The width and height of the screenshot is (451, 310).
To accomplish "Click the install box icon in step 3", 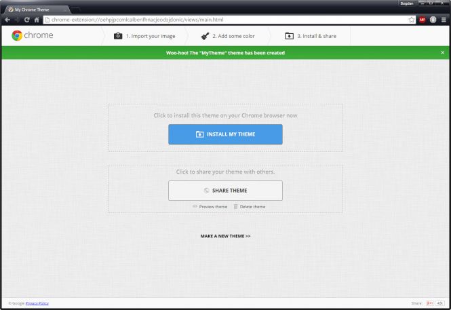I will pyautogui.click(x=289, y=36).
